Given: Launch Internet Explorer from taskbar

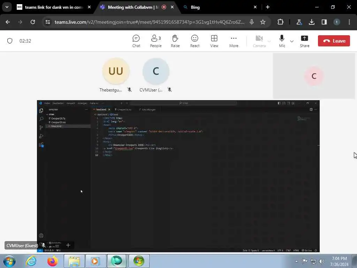Looking at the screenshot, I should [x=31, y=261].
